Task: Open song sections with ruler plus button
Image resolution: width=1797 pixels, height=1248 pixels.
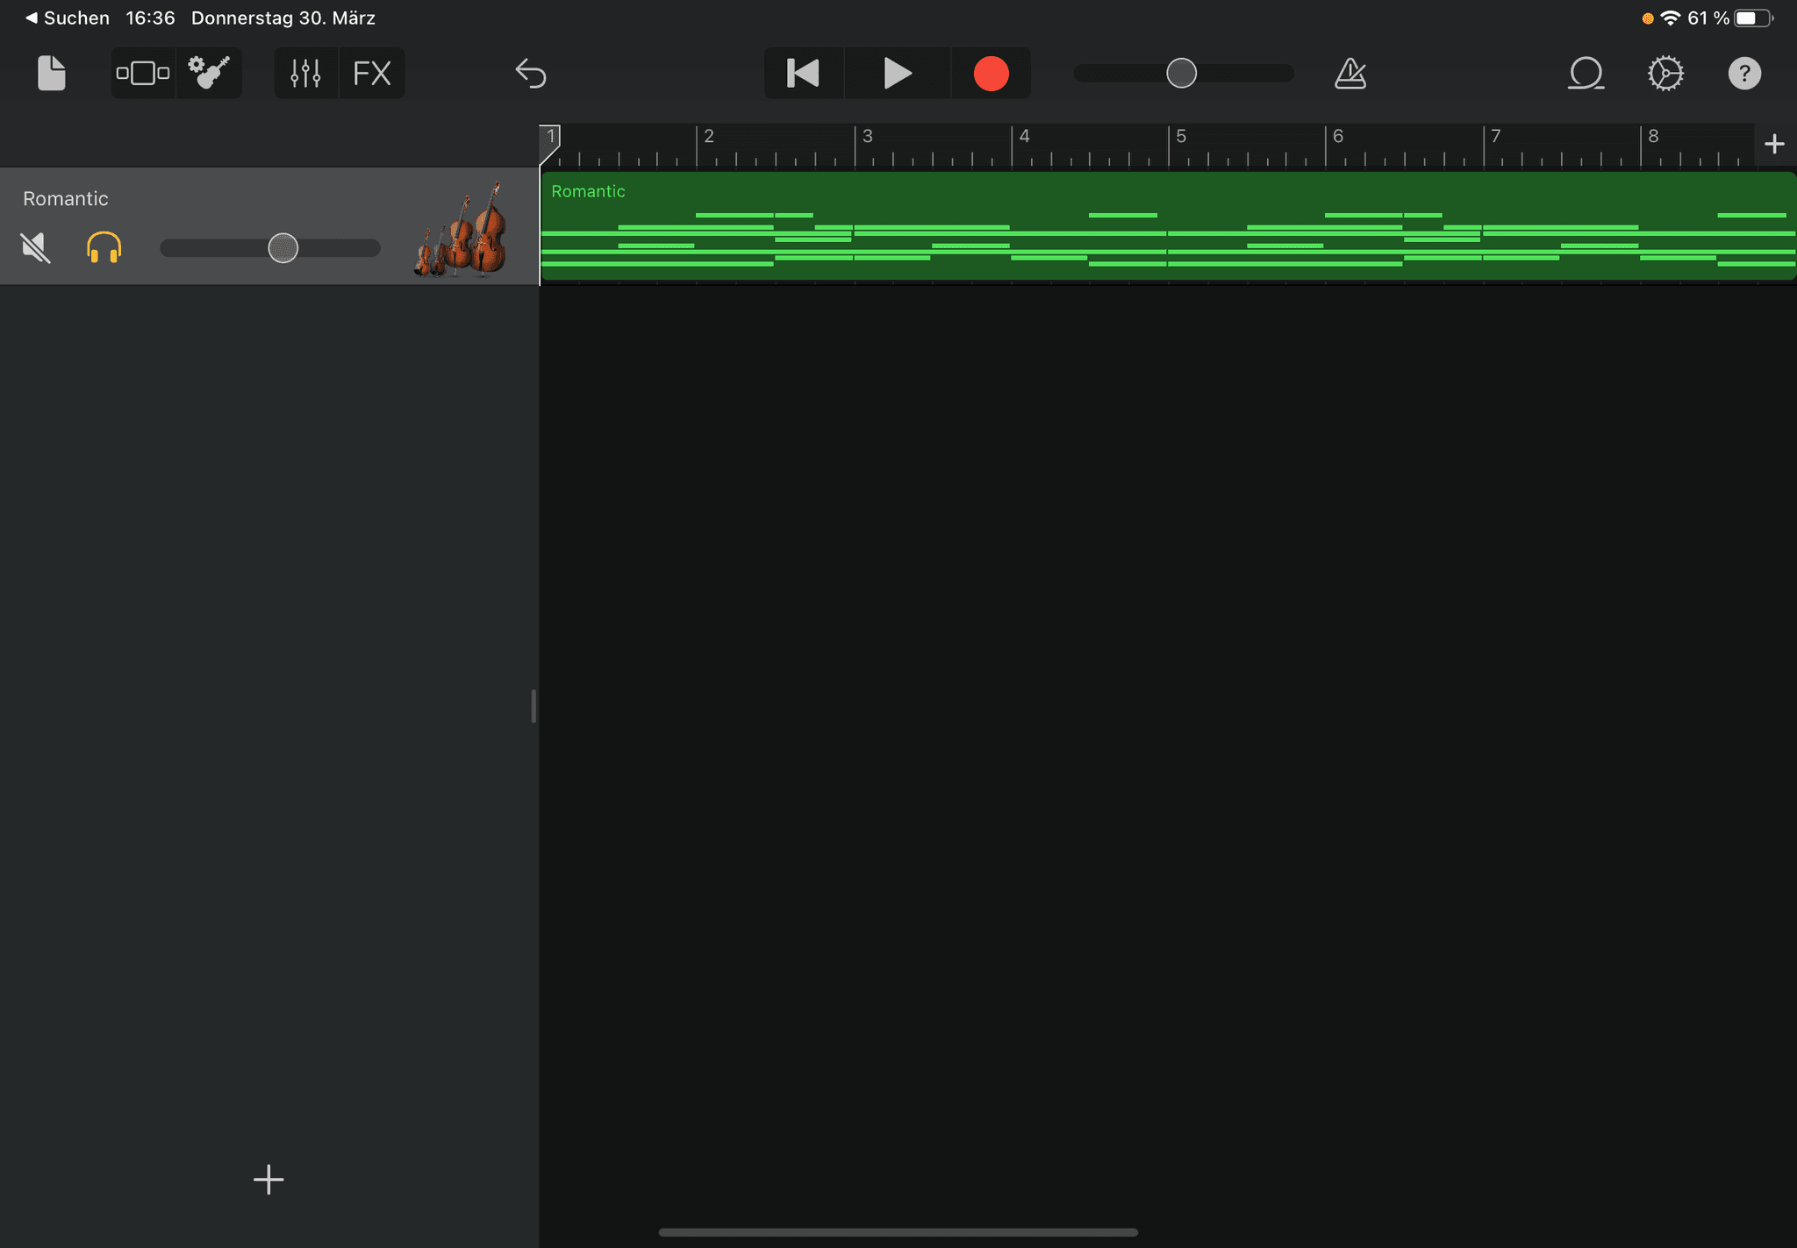Action: coord(1774,144)
